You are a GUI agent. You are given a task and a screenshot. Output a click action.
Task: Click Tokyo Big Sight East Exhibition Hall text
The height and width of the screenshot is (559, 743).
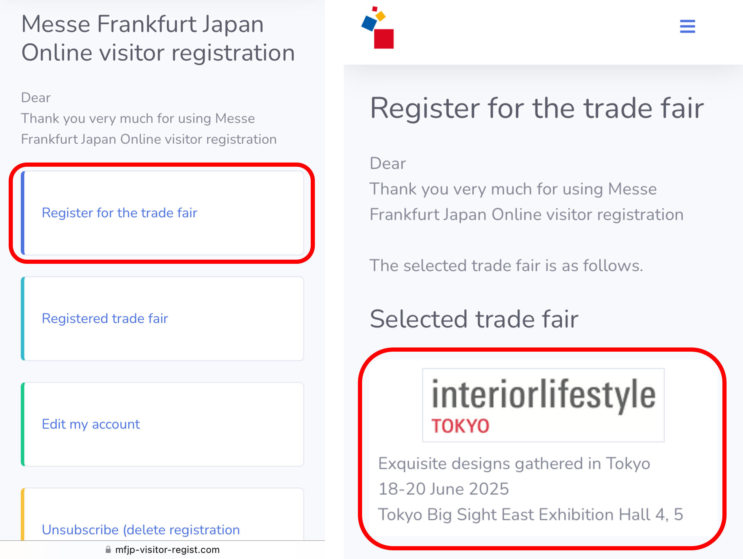[531, 514]
